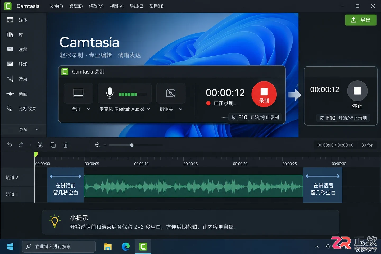Click the timeline zoom magnifier icon
Viewport: 381px width, 254px height.
(98, 145)
